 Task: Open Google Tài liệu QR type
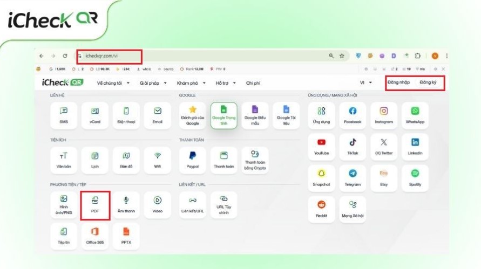coord(286,115)
